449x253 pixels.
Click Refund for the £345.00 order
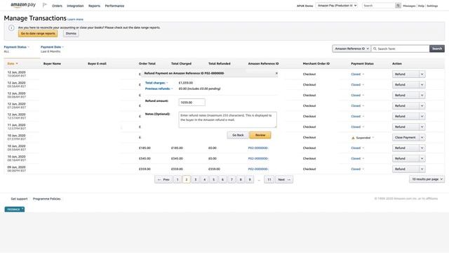[406, 159]
